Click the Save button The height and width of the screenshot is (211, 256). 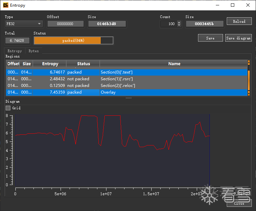[x=210, y=38]
